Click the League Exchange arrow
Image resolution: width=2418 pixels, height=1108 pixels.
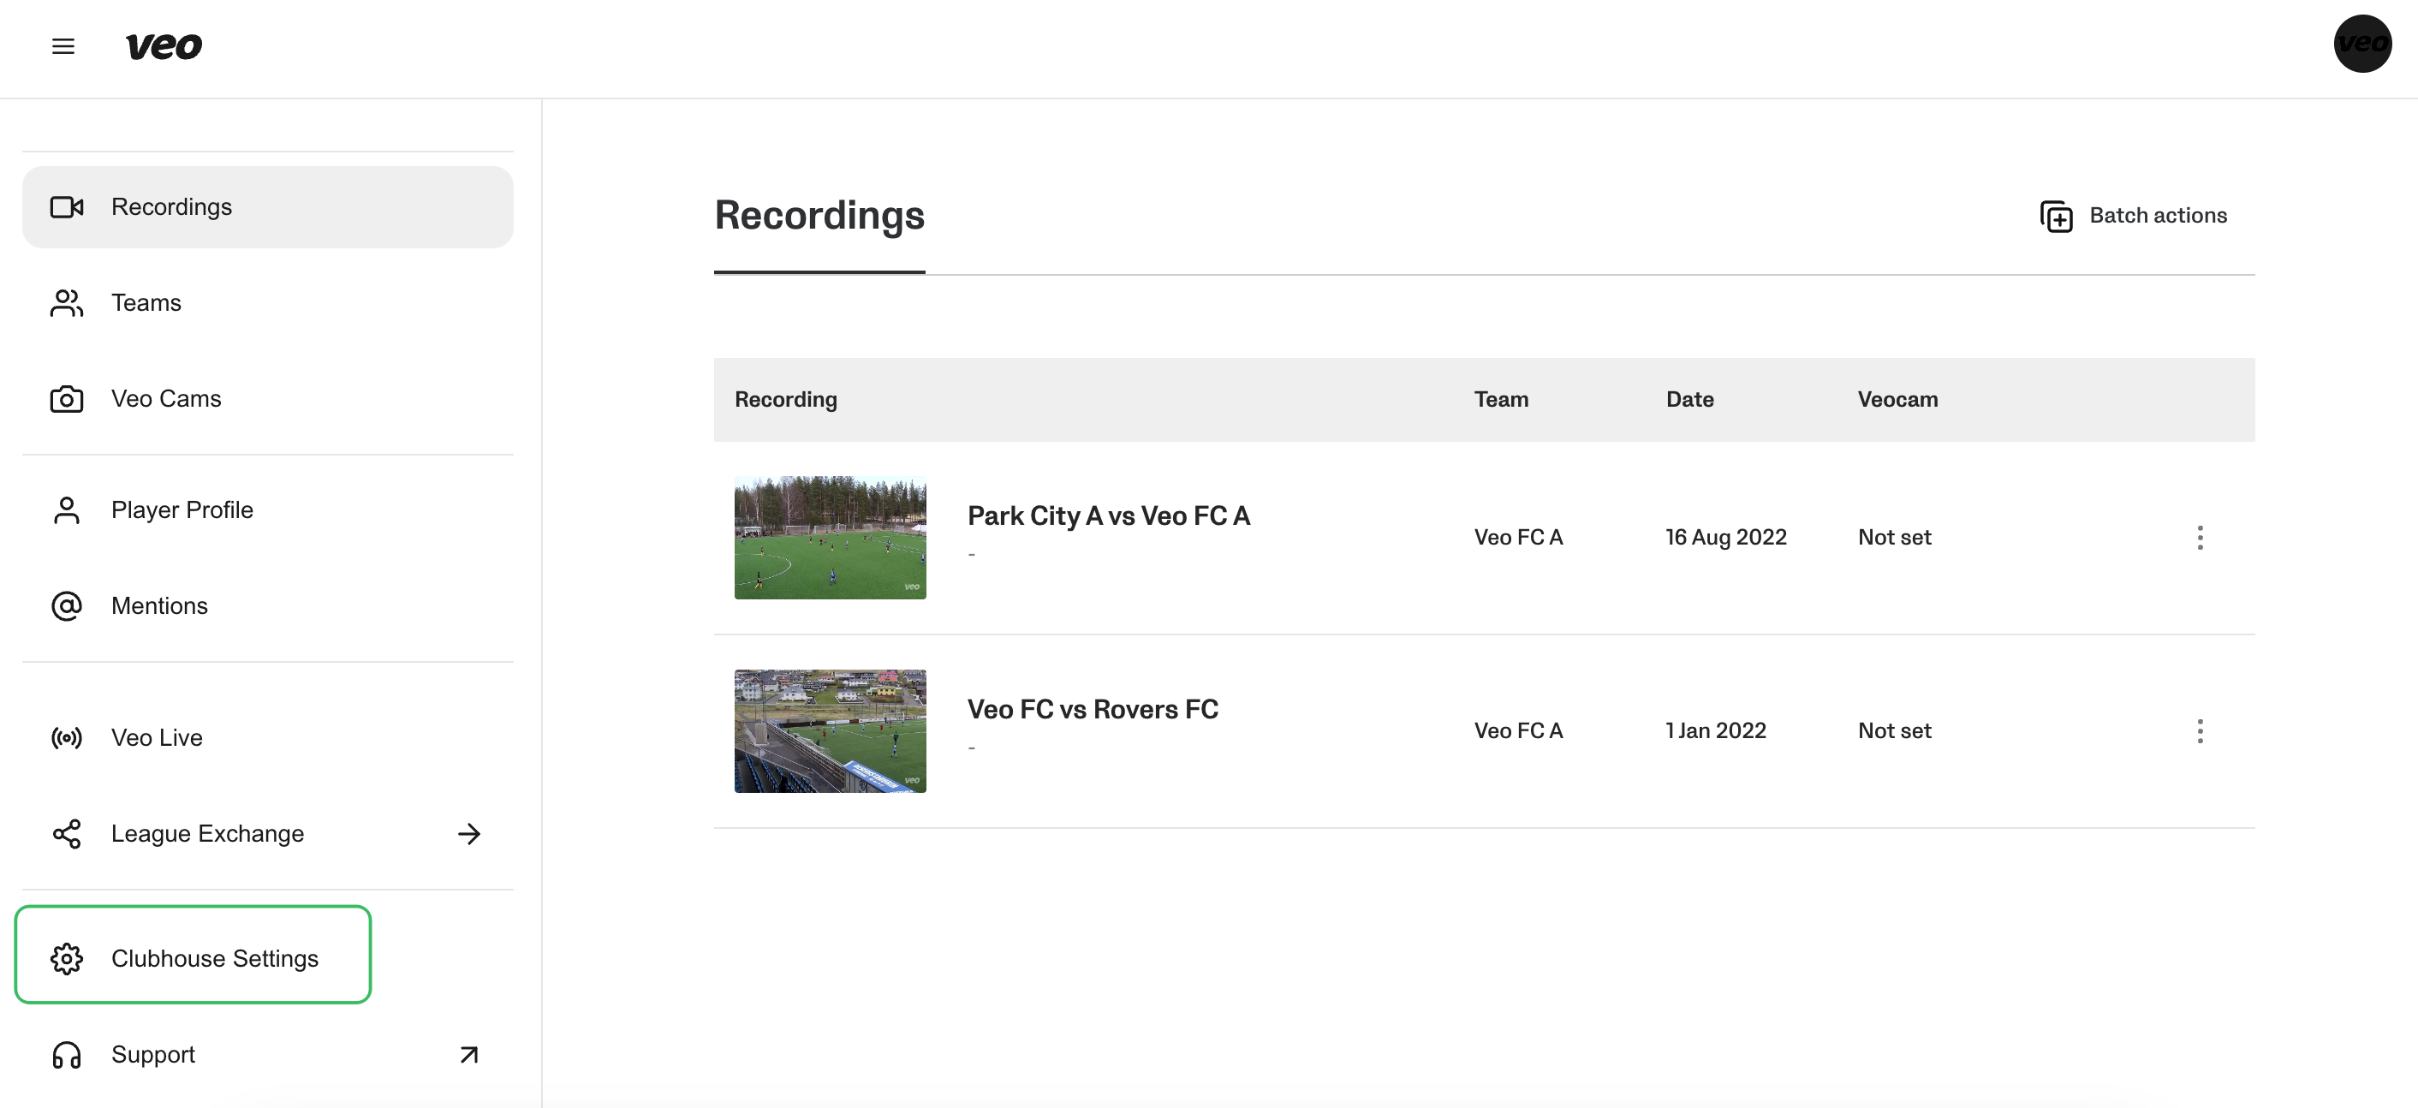point(469,834)
